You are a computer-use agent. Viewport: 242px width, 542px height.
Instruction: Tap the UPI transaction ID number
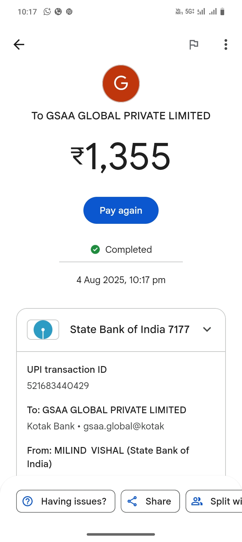tap(58, 386)
